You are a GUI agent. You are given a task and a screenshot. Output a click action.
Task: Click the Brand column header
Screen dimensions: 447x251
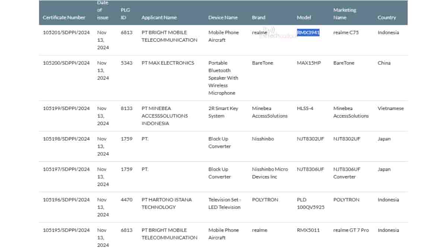point(259,17)
